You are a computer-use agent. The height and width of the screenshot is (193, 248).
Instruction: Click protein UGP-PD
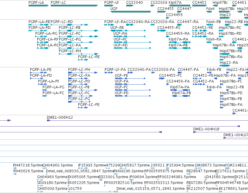tap(122, 93)
